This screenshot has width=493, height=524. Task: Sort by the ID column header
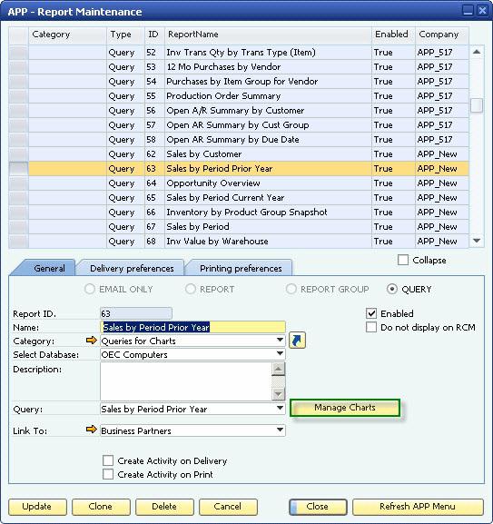pyautogui.click(x=154, y=35)
